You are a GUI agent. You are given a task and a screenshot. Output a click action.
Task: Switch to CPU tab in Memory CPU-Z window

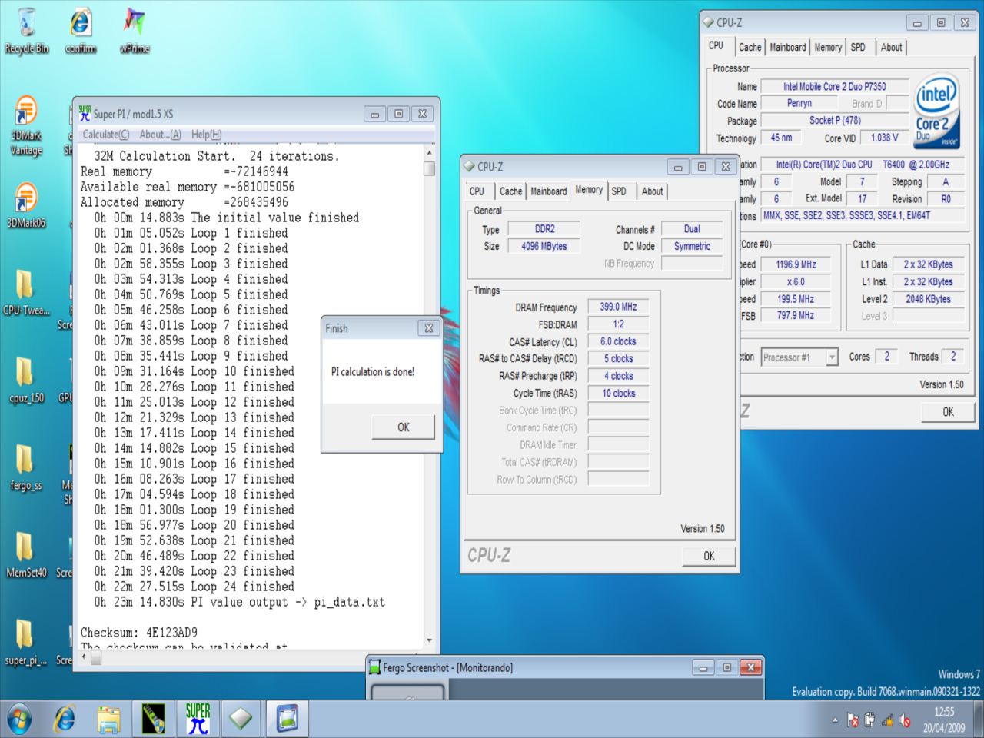click(x=477, y=191)
